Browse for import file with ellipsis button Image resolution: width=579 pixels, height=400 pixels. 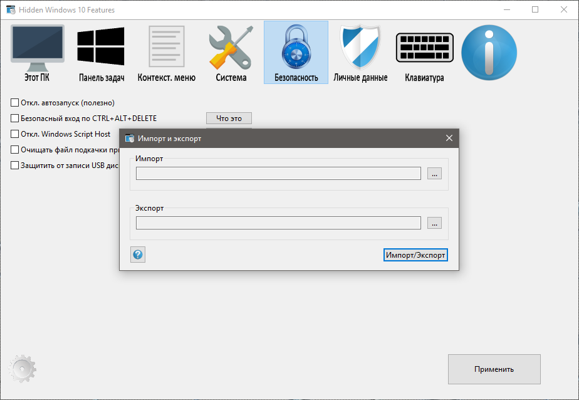tap(434, 174)
